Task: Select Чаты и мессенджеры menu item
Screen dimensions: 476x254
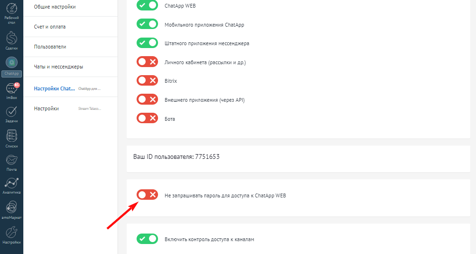Action: tap(59, 67)
